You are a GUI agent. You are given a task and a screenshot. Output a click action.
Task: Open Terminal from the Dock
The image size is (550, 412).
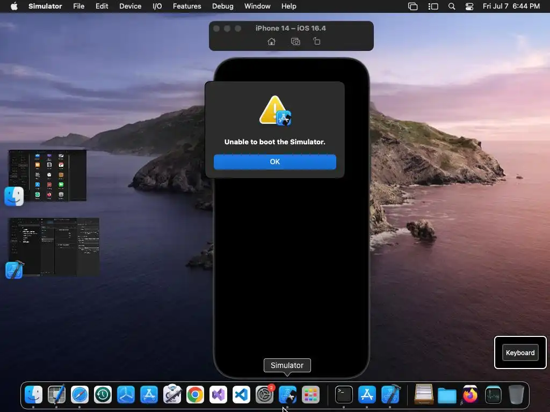(344, 394)
